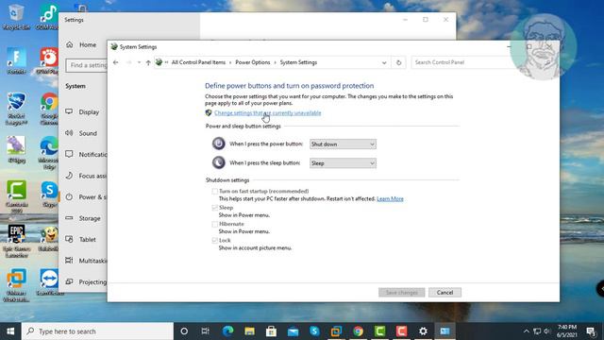Screen dimensions: 604x340
Task: Open the Microsoft Edge desktop shortcut
Action: coord(49,153)
